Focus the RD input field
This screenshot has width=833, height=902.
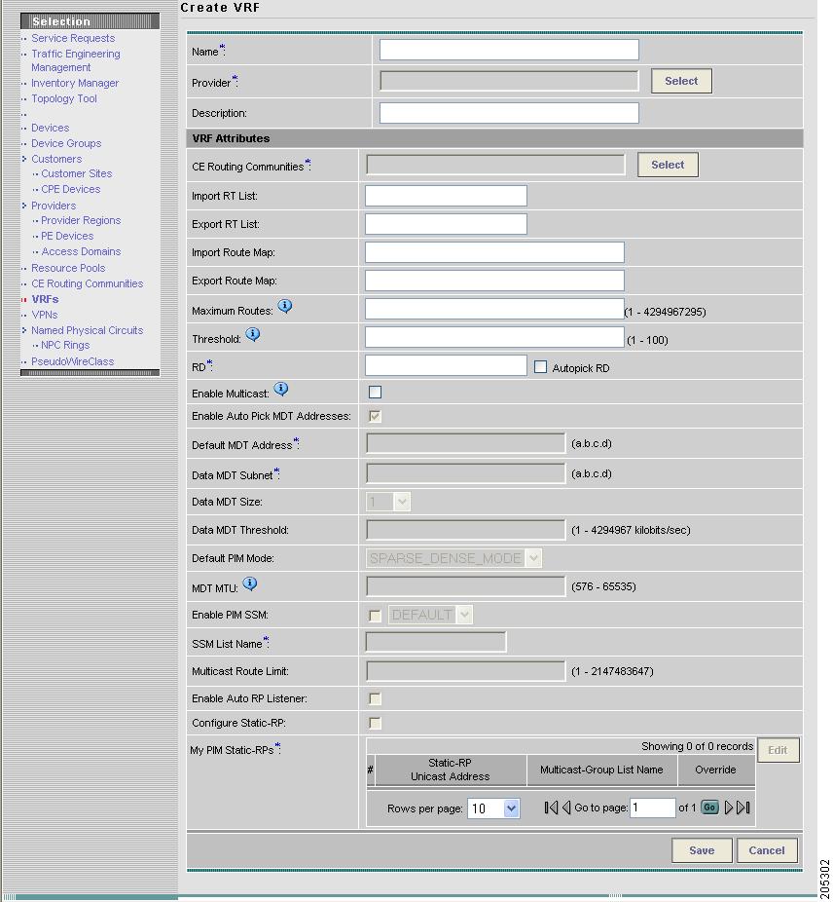446,365
